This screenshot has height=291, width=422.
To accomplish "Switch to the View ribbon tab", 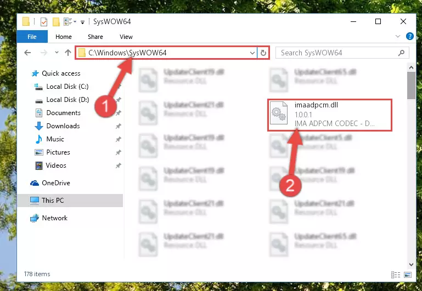I will (x=126, y=37).
